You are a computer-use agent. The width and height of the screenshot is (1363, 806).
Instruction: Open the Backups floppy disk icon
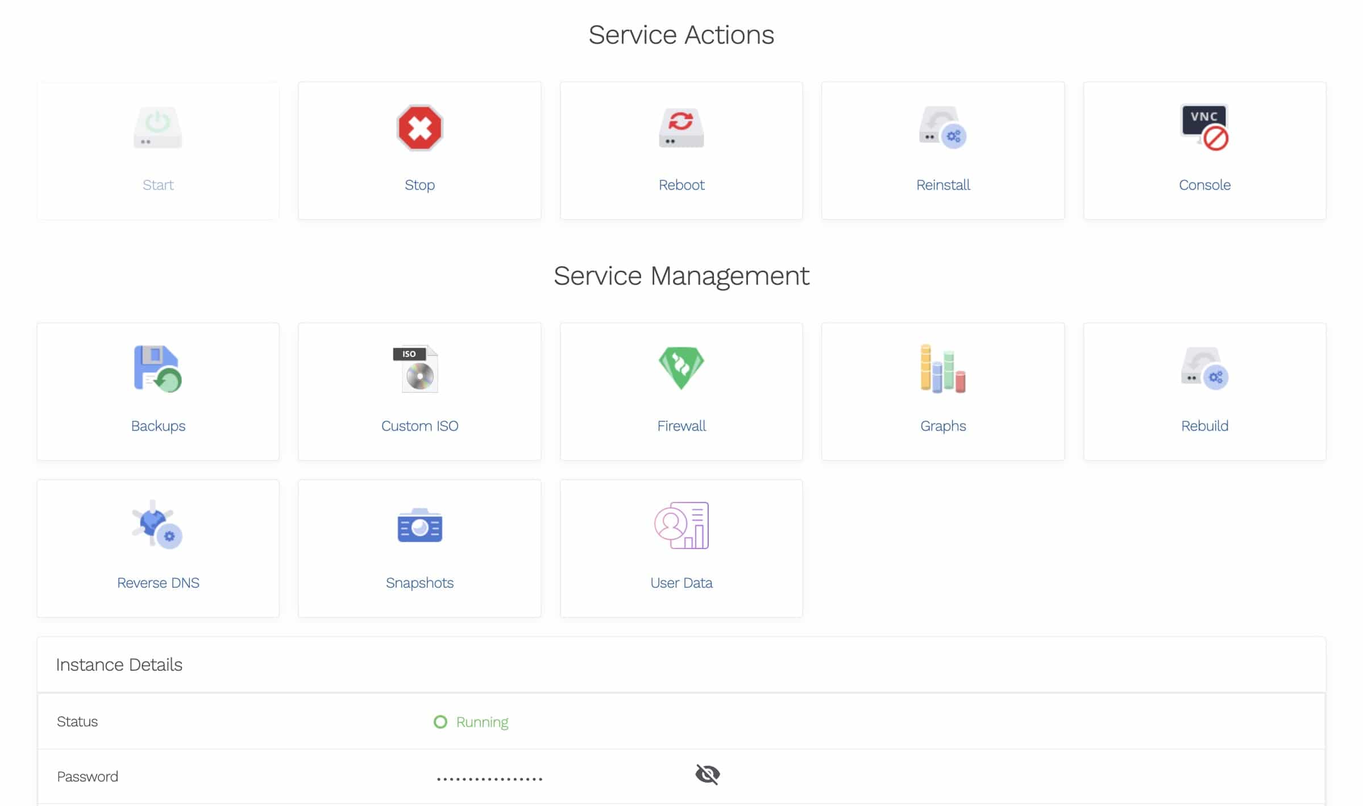[x=157, y=369]
